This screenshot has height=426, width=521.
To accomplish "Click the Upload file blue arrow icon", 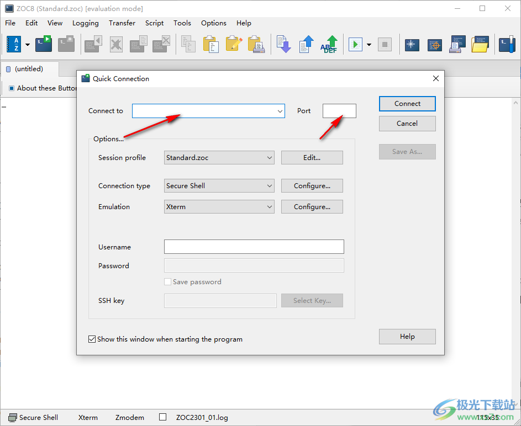I will (306, 44).
